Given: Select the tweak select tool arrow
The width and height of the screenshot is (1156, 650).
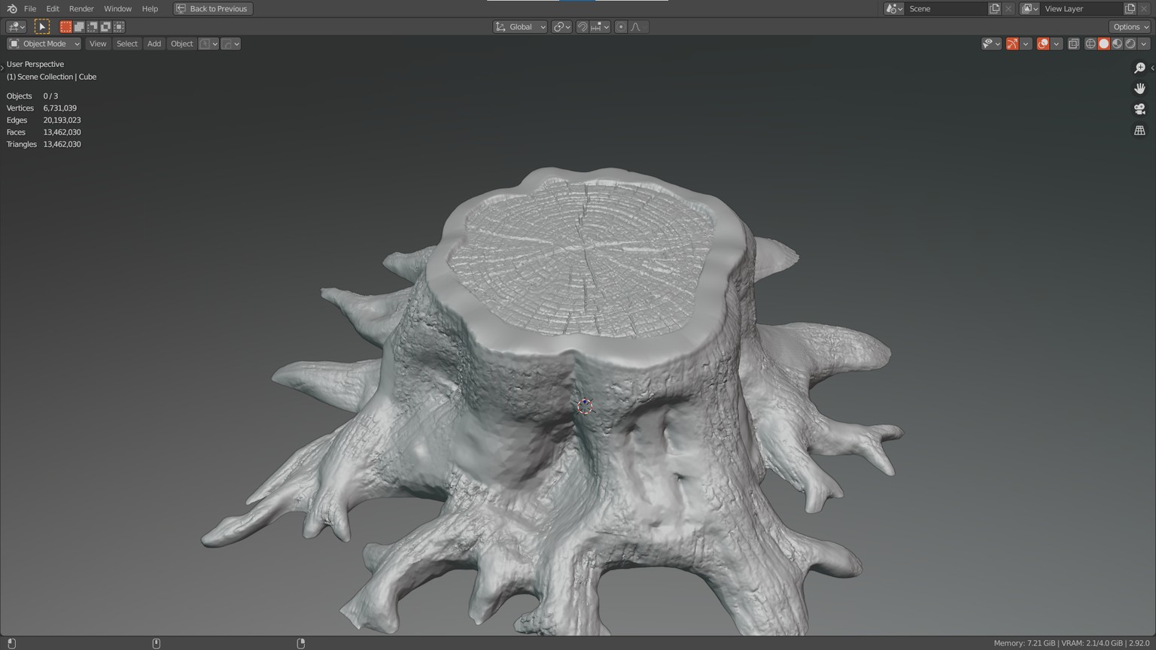Looking at the screenshot, I should (x=42, y=26).
